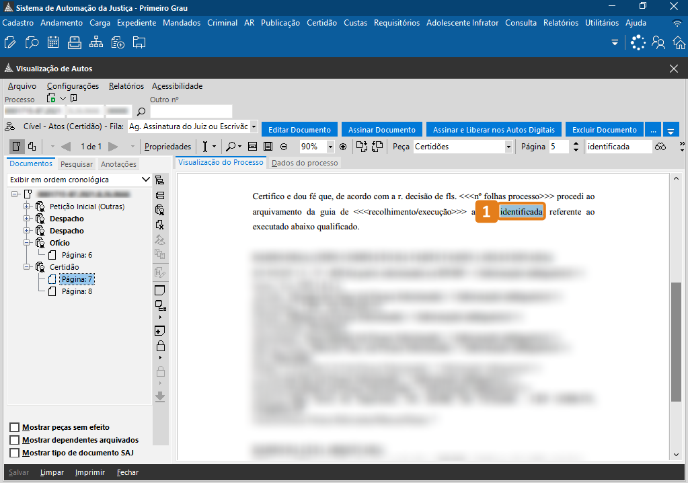
Task: Open the Configurações menu
Action: (x=73, y=86)
